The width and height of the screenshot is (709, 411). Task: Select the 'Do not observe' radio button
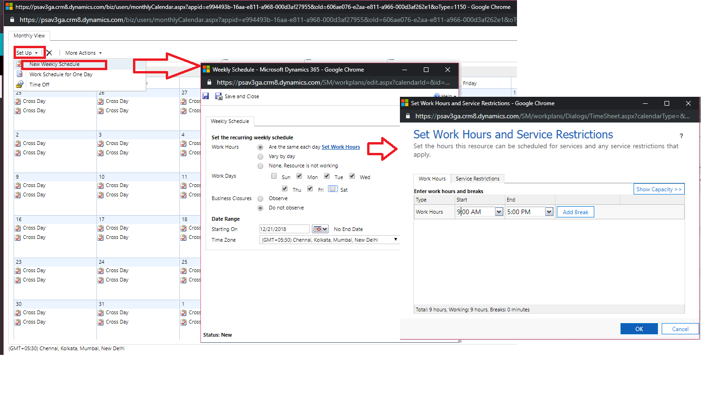tap(260, 208)
